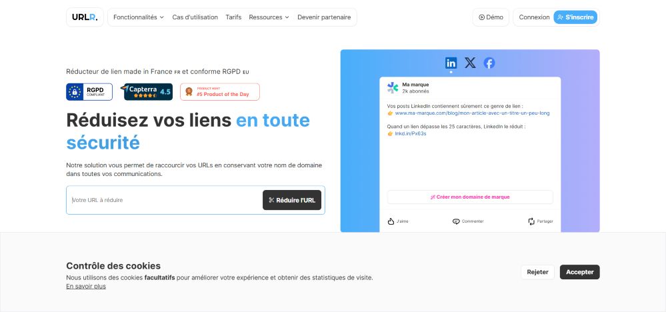
Task: Click the J'aime like icon
Action: click(x=391, y=221)
